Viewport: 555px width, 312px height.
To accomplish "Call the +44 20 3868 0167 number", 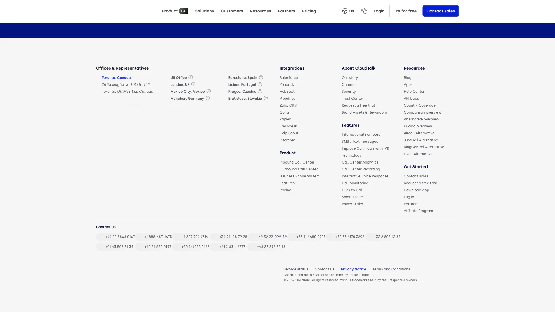I will [120, 237].
